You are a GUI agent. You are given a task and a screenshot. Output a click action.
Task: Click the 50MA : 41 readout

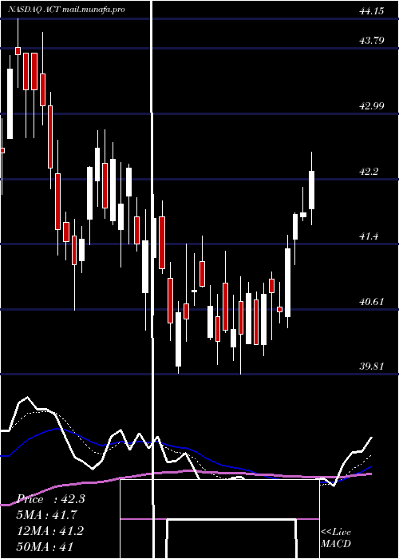[45, 546]
